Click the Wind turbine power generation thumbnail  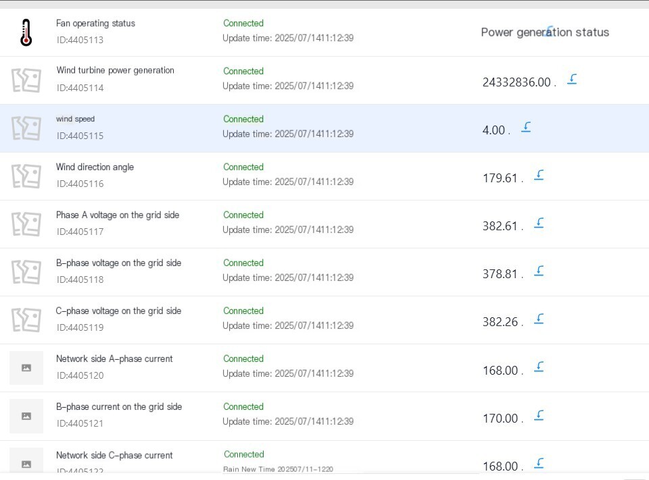pyautogui.click(x=26, y=80)
